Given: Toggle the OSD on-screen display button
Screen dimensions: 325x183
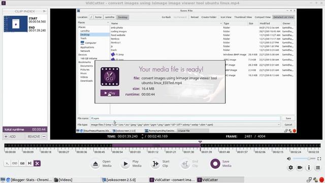Looking at the screenshot, I should pos(15,163).
